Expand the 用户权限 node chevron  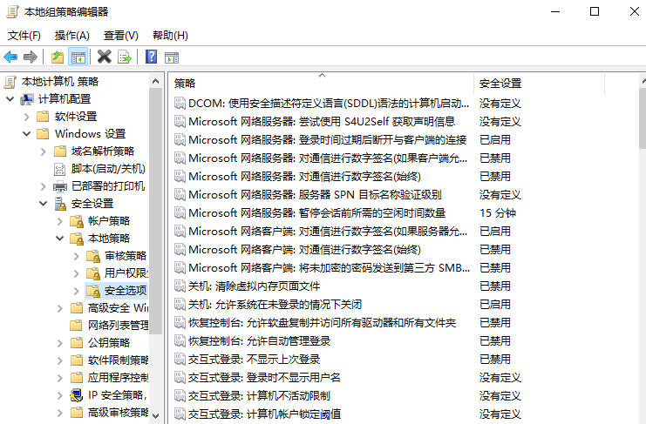coord(76,273)
